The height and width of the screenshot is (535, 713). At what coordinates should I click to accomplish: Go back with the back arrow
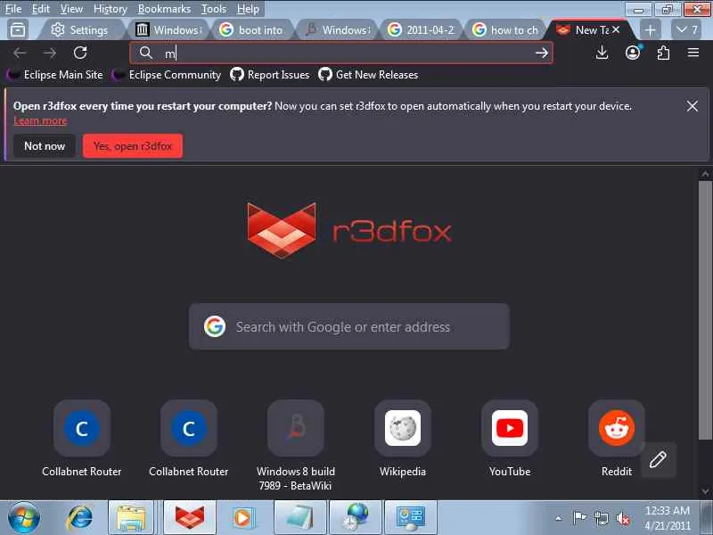pos(20,53)
